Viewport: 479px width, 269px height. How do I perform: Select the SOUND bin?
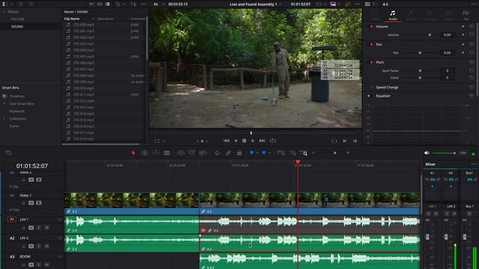pos(17,27)
